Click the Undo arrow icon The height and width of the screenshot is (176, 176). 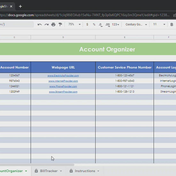coord(39,24)
